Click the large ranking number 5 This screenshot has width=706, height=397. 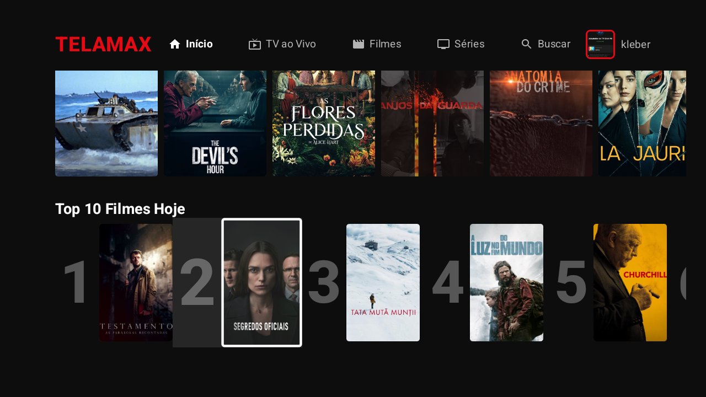pos(570,283)
